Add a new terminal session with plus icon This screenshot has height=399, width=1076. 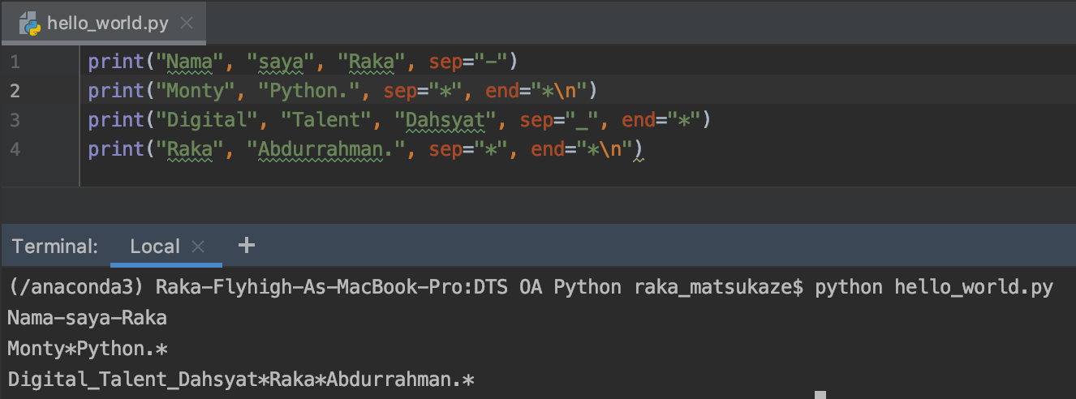pos(246,245)
